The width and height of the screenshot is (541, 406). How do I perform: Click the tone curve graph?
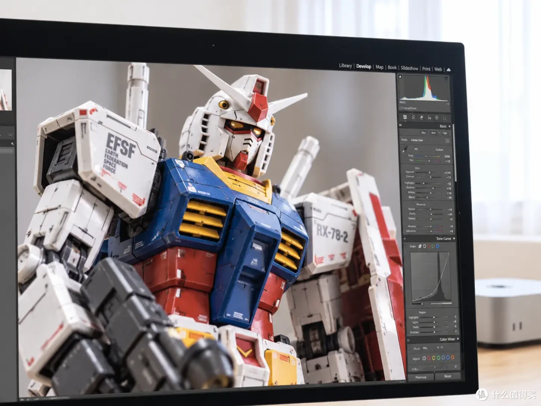click(x=430, y=277)
